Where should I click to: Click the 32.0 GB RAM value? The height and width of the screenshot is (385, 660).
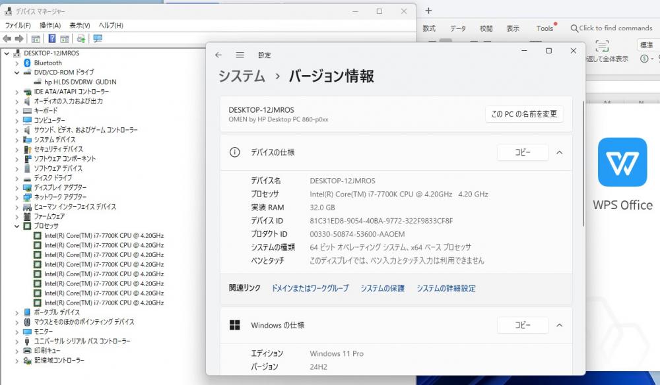[x=323, y=207]
